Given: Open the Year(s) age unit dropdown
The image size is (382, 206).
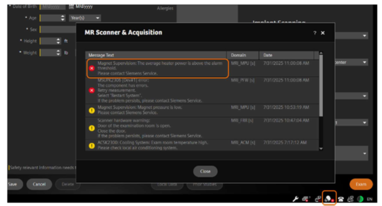Looking at the screenshot, I should pos(85,18).
